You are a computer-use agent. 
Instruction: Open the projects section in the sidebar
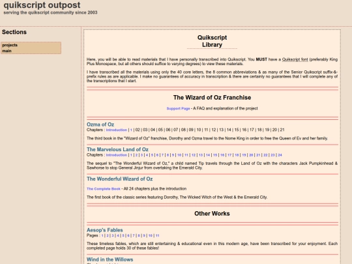pos(10,45)
